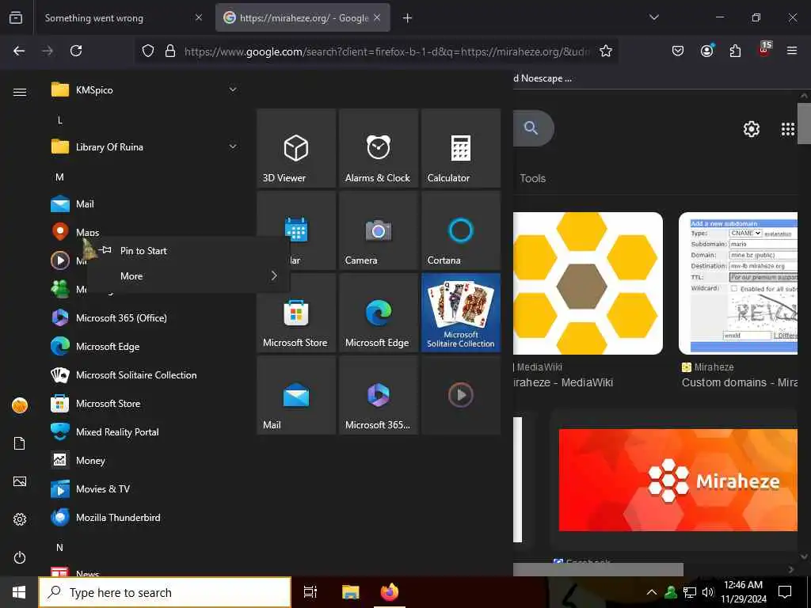Image resolution: width=811 pixels, height=608 pixels.
Task: Open the Camera tile
Action: click(x=378, y=230)
